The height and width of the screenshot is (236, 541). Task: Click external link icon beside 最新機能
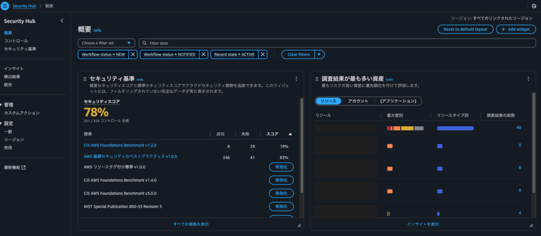click(x=23, y=168)
